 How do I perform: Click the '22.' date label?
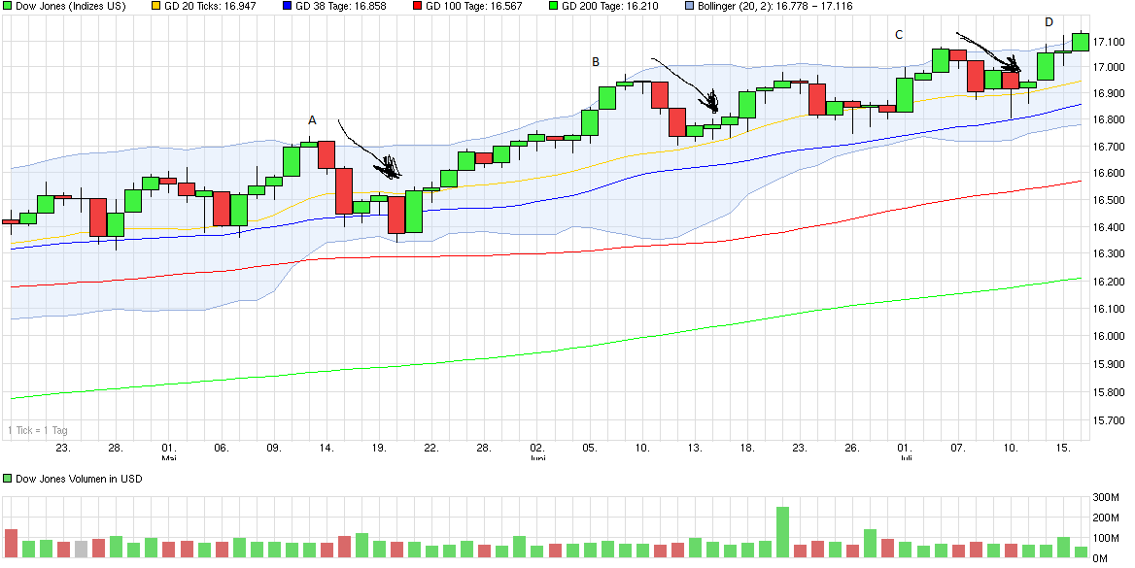point(432,448)
